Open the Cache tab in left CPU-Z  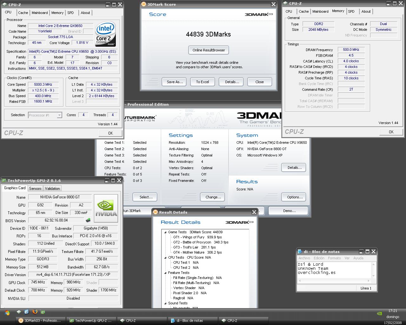[23, 13]
